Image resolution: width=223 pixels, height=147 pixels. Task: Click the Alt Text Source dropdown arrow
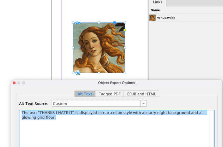(144, 103)
